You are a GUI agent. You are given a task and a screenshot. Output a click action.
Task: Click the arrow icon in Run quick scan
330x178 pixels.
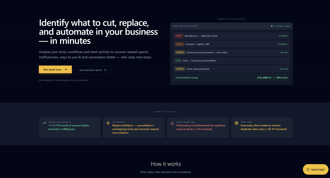[66, 70]
